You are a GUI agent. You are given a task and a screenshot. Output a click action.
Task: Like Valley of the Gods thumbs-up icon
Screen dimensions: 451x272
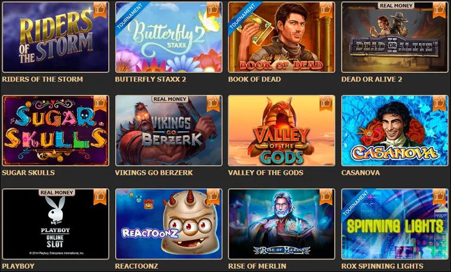(x=326, y=104)
